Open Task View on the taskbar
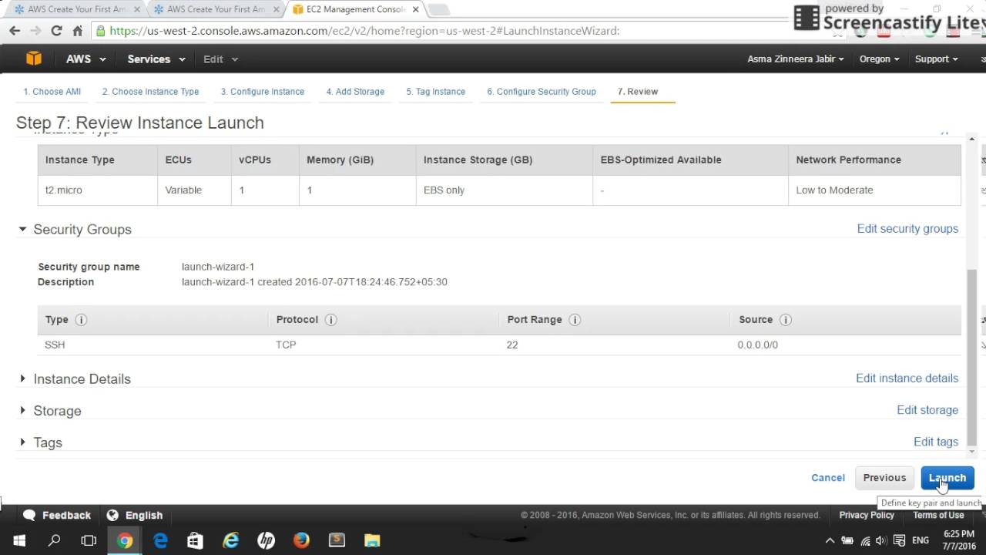This screenshot has height=555, width=986. click(x=89, y=540)
